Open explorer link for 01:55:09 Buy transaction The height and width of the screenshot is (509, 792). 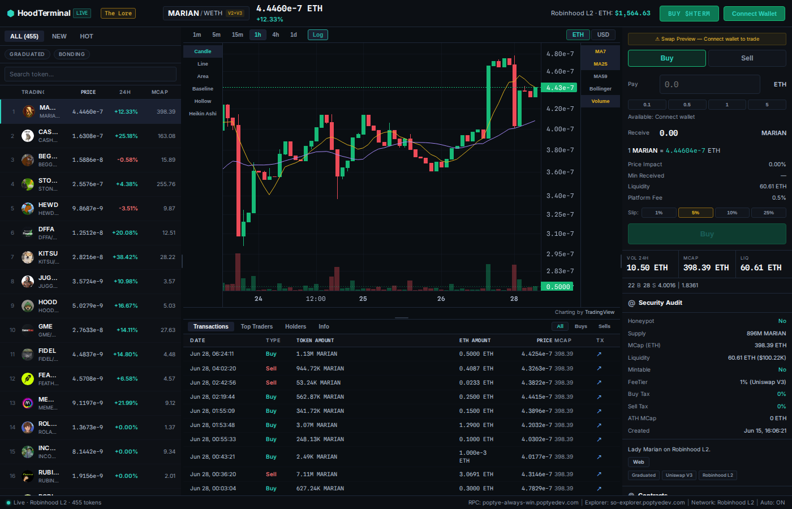point(599,411)
